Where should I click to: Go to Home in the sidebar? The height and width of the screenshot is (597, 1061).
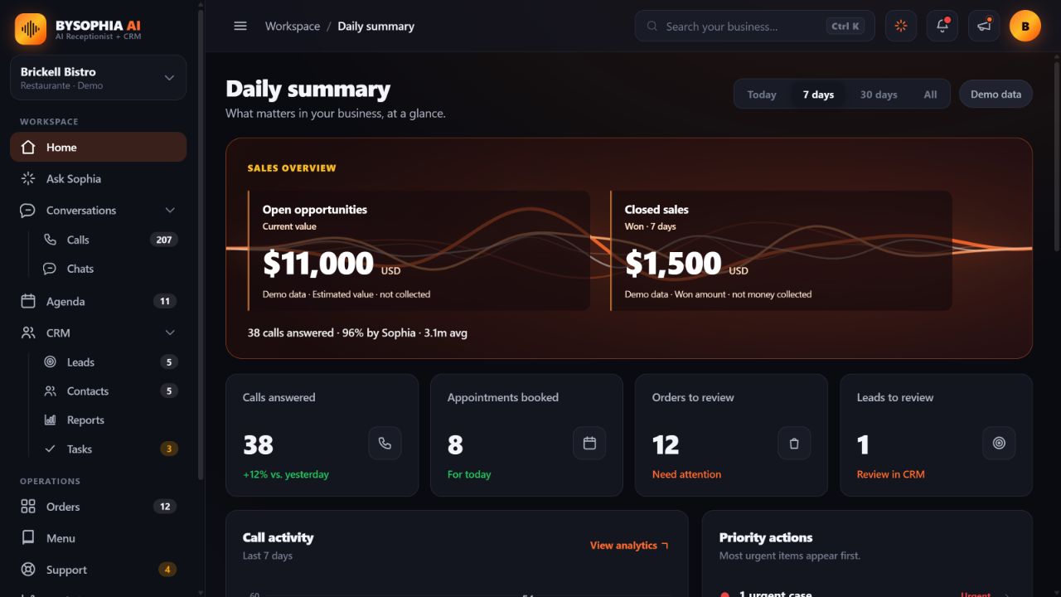[99, 148]
